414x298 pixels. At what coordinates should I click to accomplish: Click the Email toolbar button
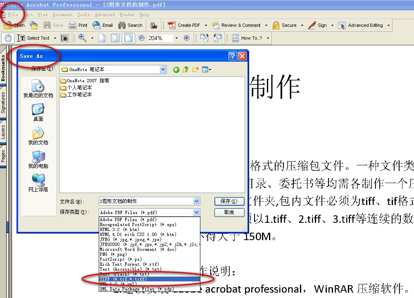click(103, 25)
